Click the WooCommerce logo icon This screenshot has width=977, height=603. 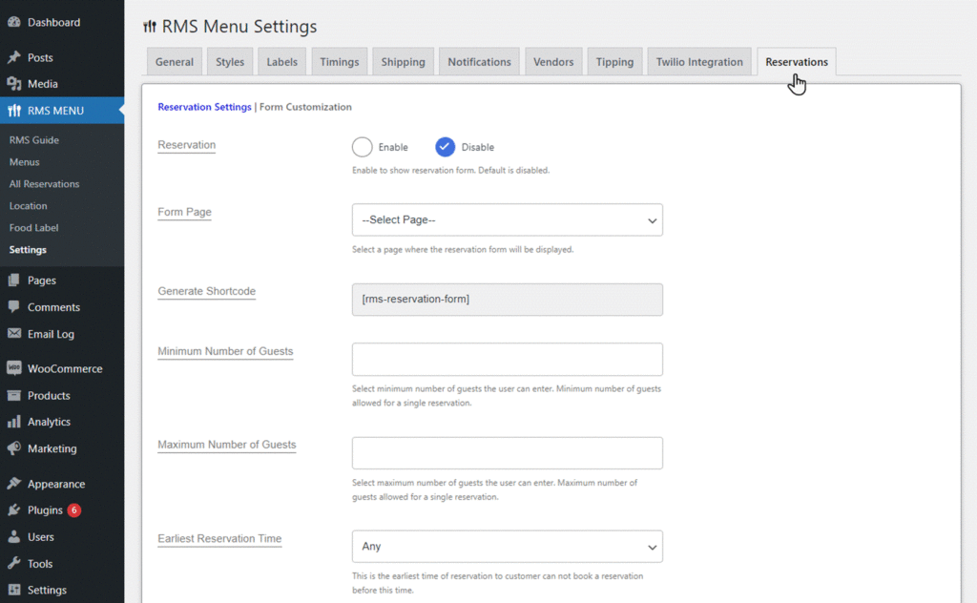tap(13, 368)
